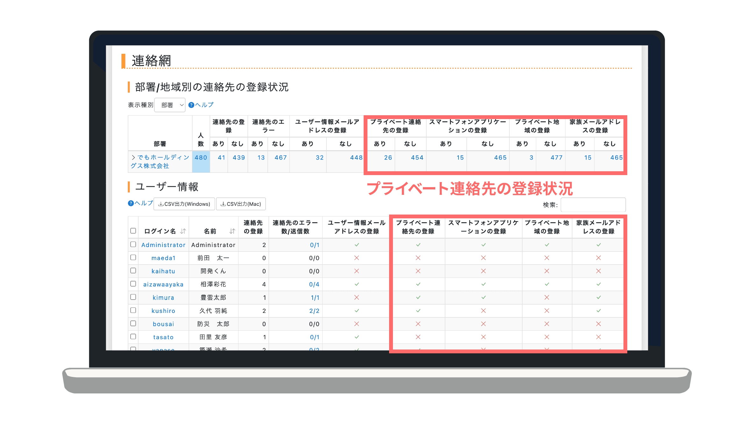Viewport: 754px width, 424px height.
Task: Toggle the checkbox next to maeda1 row
Action: coord(133,258)
